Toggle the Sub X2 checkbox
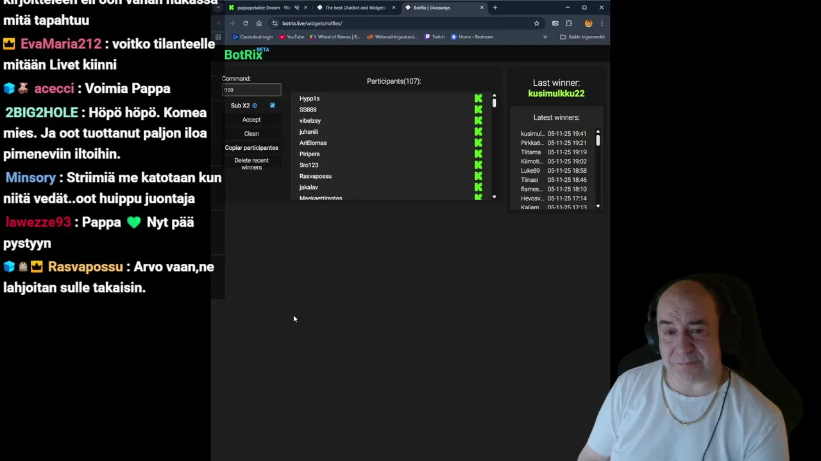Viewport: 821px width, 461px height. (273, 106)
